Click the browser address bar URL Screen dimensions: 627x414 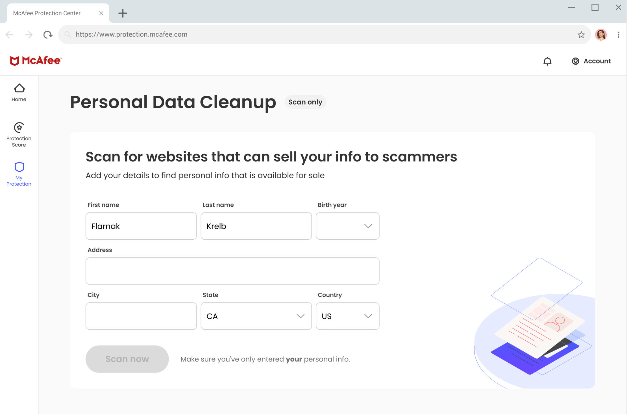click(x=132, y=34)
